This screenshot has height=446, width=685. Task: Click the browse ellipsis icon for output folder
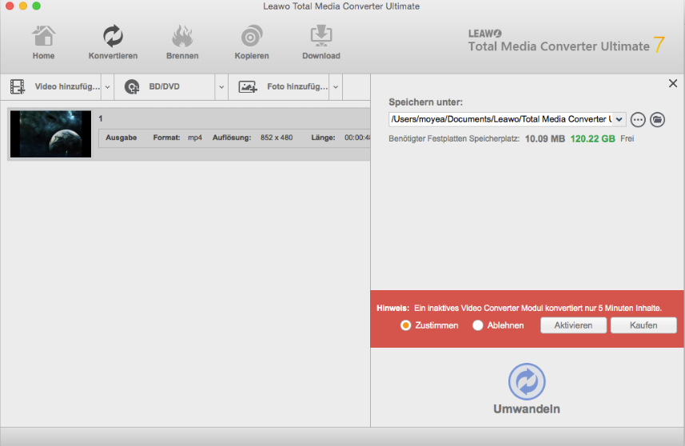tap(638, 119)
